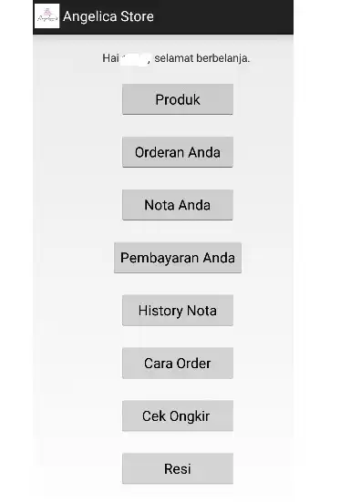Image resolution: width=351 pixels, height=502 pixels.
Task: Click the hidden username after Hai
Action: click(135, 59)
